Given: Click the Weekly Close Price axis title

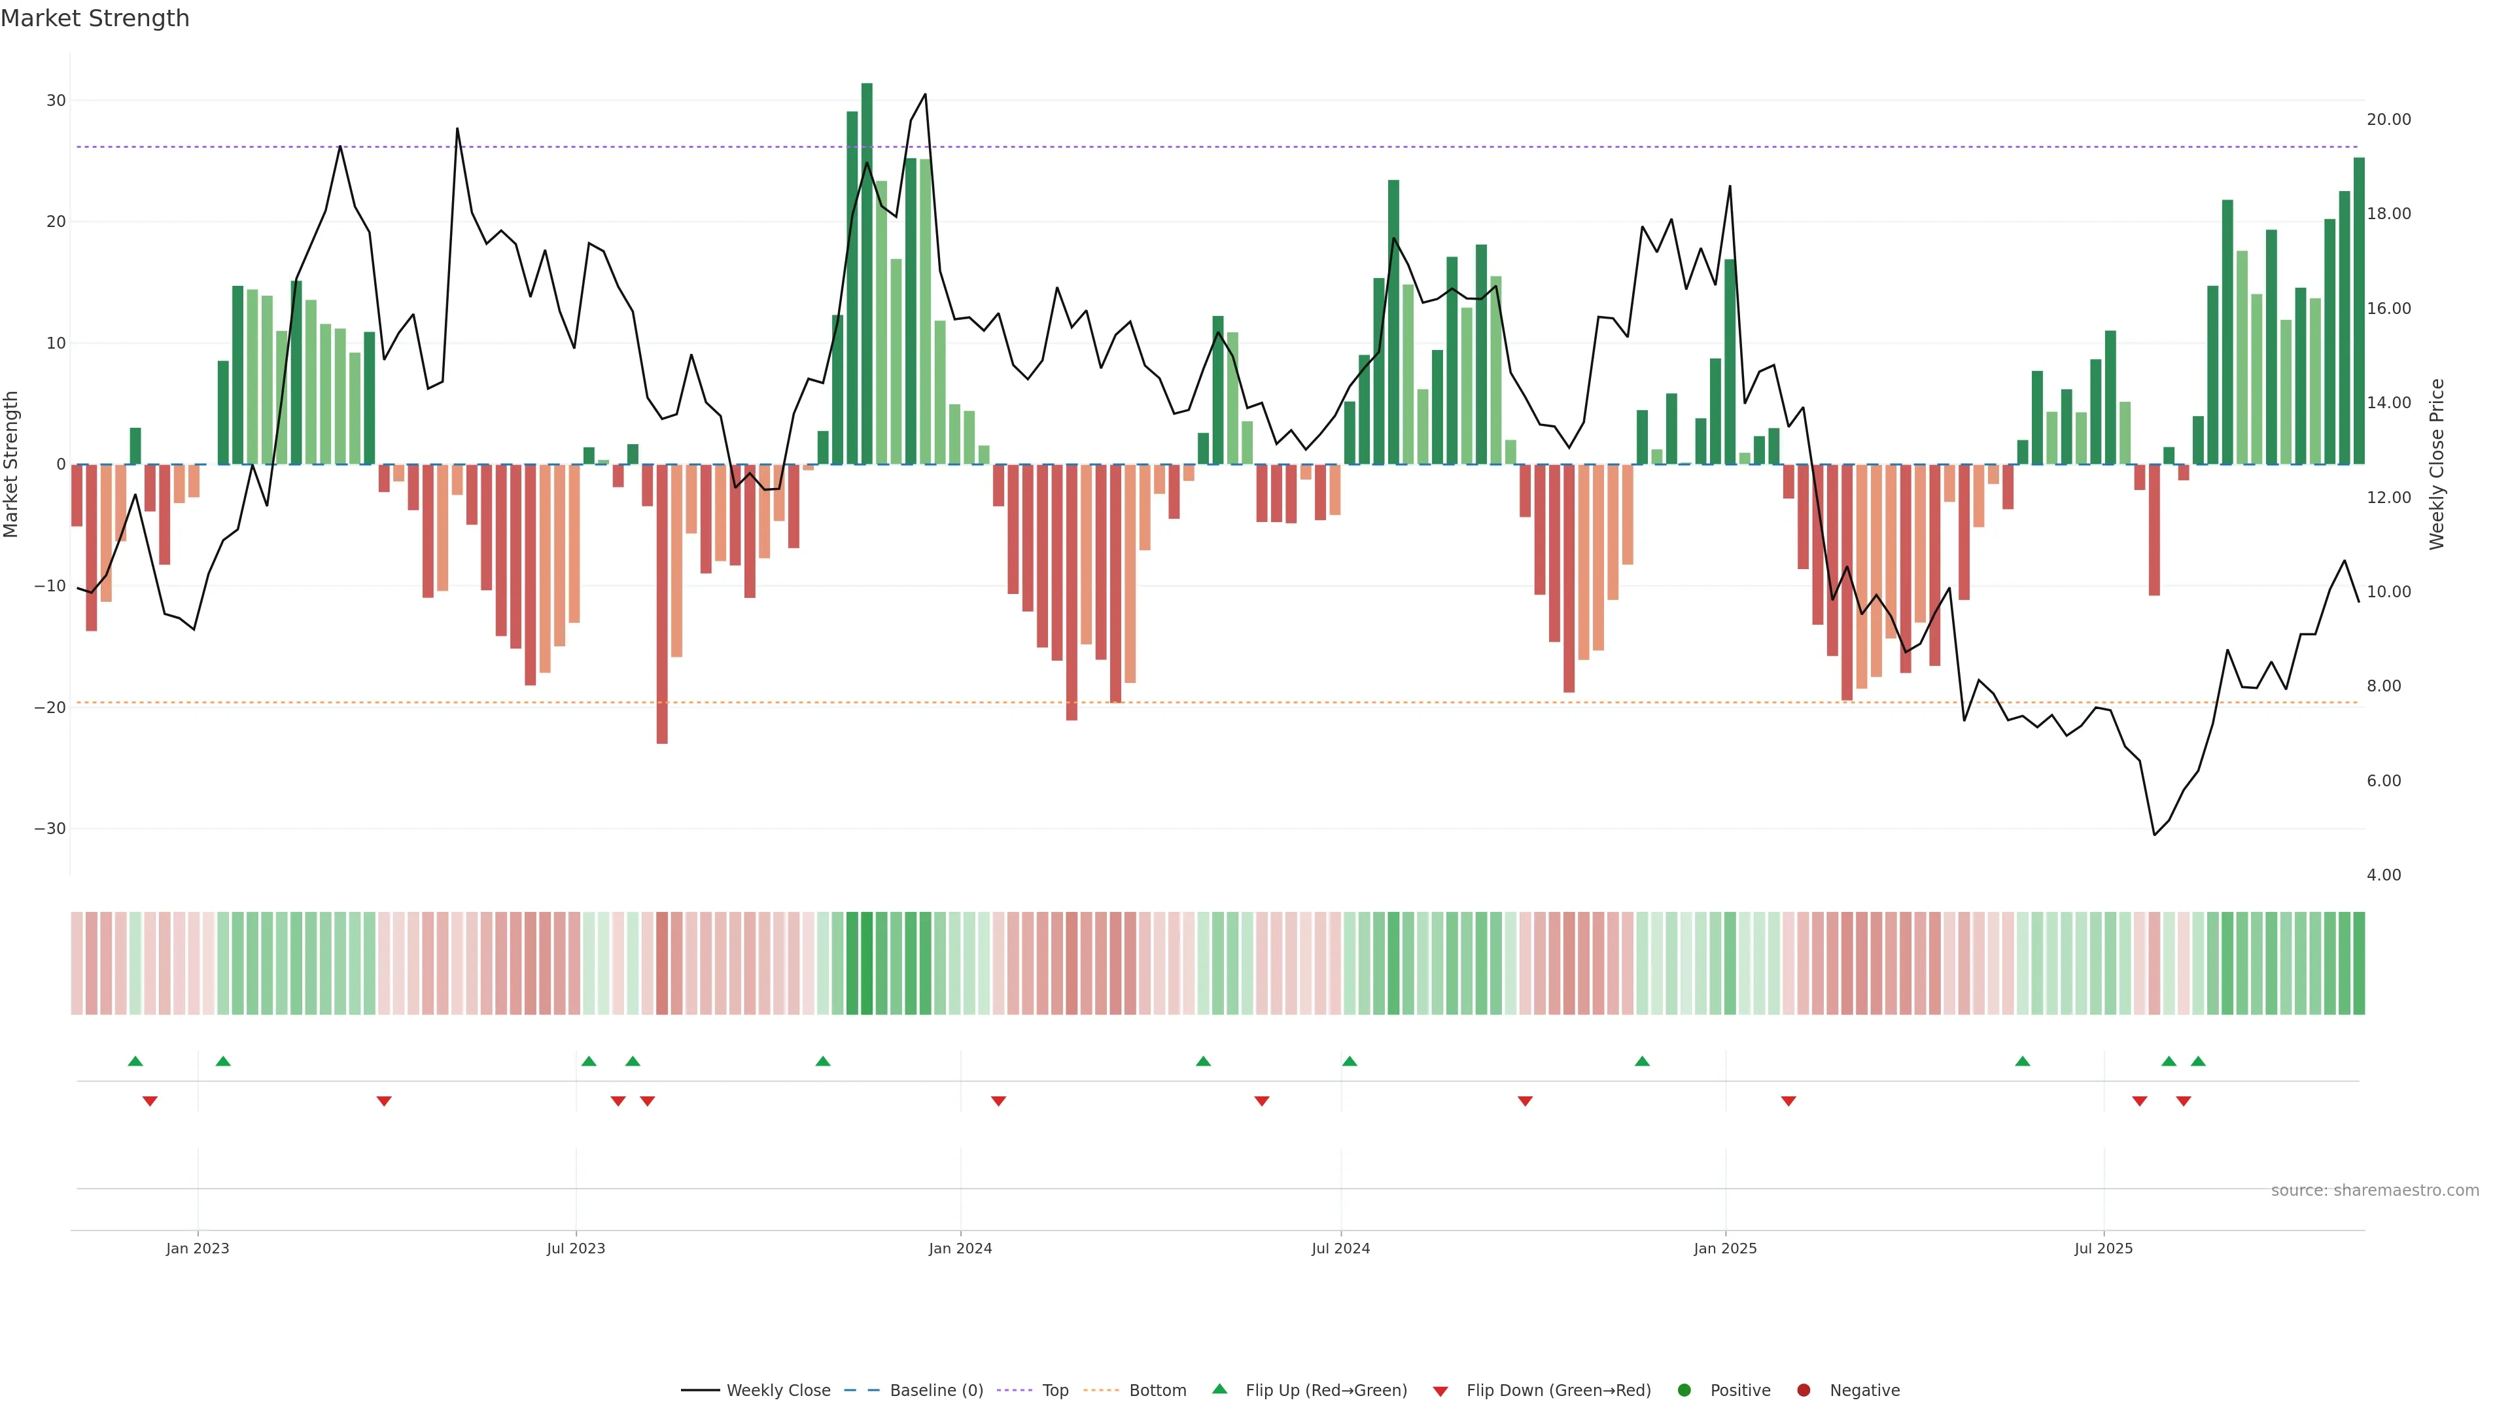Looking at the screenshot, I should pyautogui.click(x=2437, y=464).
